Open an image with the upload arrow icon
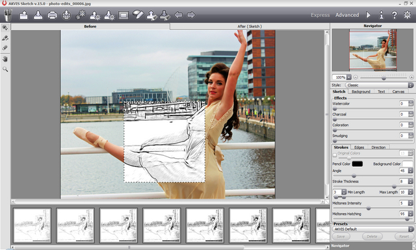 pyautogui.click(x=23, y=15)
